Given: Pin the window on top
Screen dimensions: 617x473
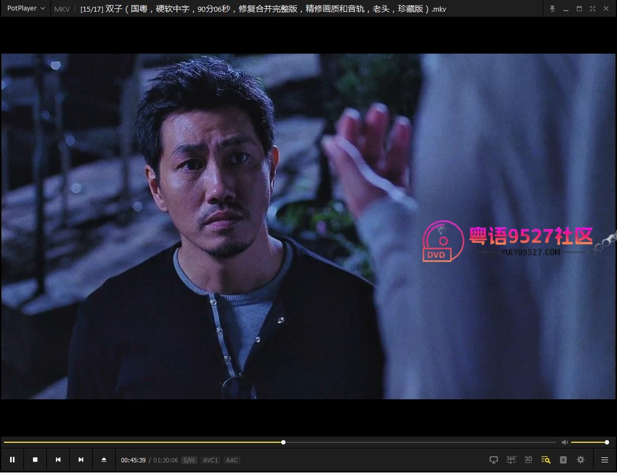Looking at the screenshot, I should click(553, 8).
